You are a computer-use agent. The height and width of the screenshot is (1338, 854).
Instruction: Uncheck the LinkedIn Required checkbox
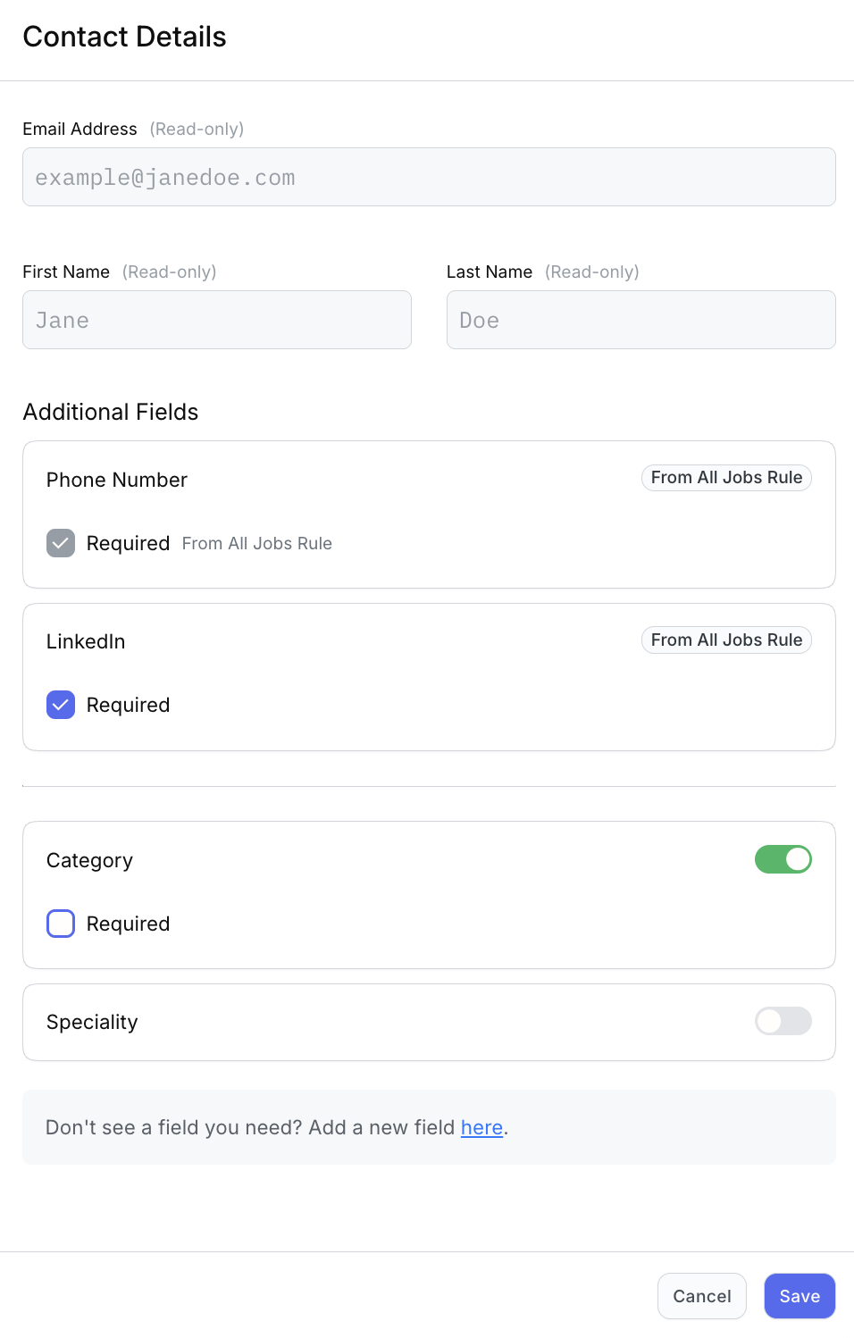click(61, 705)
